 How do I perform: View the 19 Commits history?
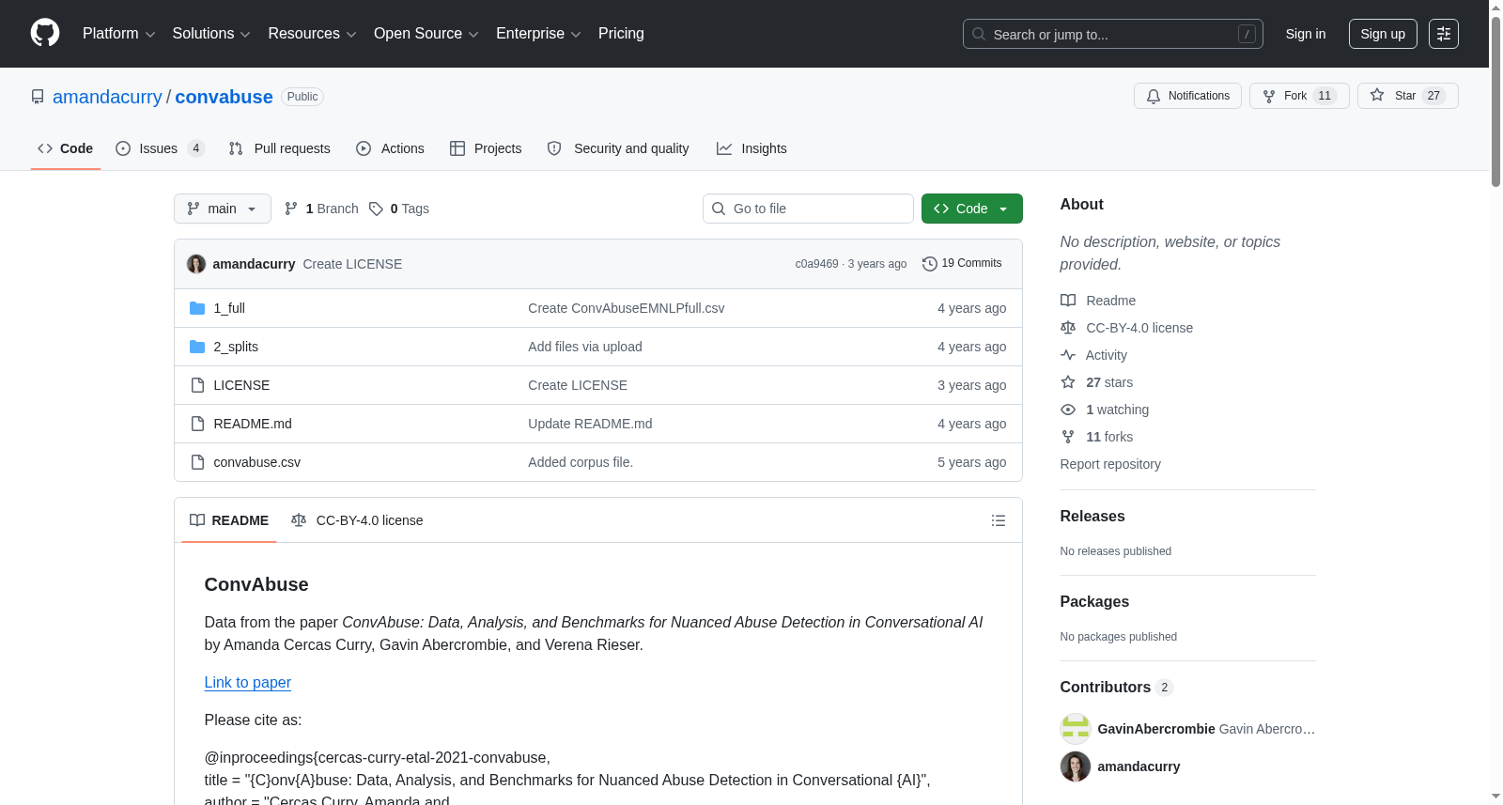coord(962,264)
